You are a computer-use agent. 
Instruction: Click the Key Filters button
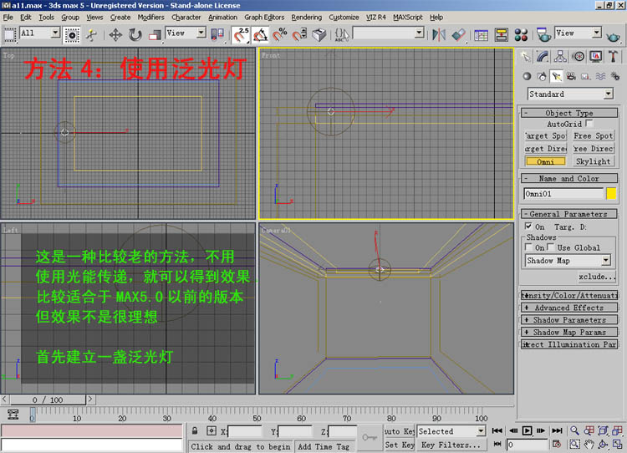click(451, 445)
